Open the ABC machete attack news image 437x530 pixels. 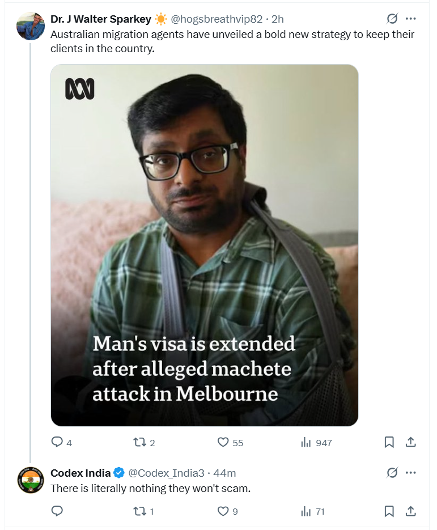click(205, 245)
